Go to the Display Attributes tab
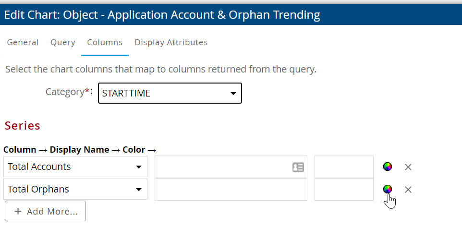 171,42
